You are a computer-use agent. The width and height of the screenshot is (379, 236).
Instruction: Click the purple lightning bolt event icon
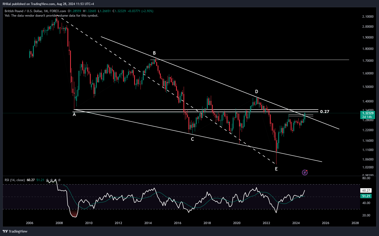(x=305, y=172)
